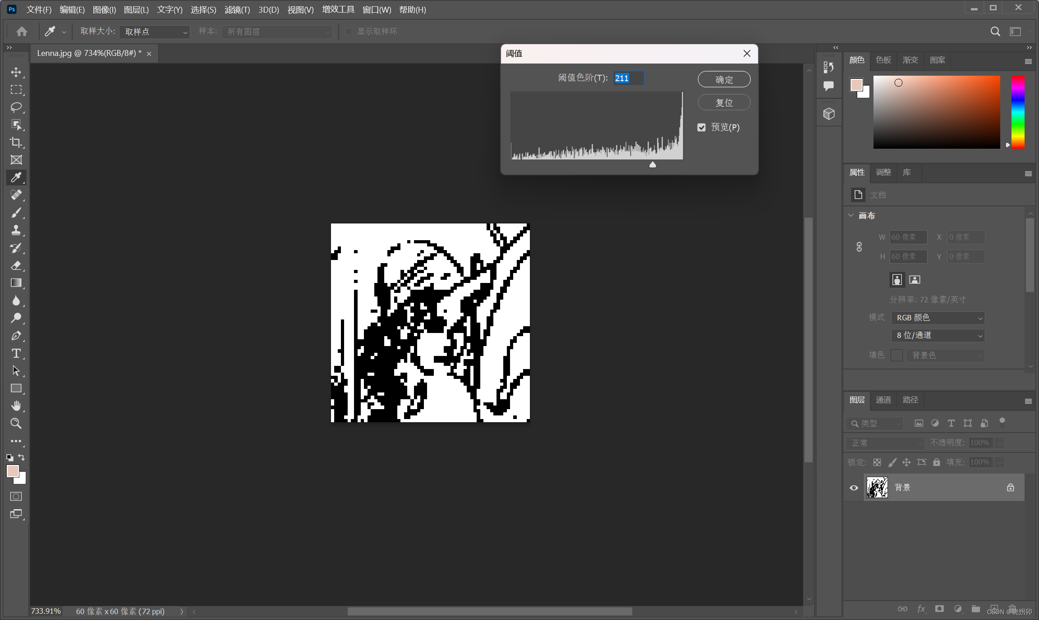1039x620 pixels.
Task: Toggle the Quick Mask mode icon
Action: [16, 497]
